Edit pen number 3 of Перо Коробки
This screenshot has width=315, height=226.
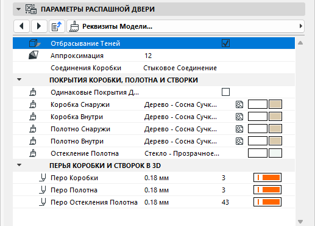click(x=224, y=178)
